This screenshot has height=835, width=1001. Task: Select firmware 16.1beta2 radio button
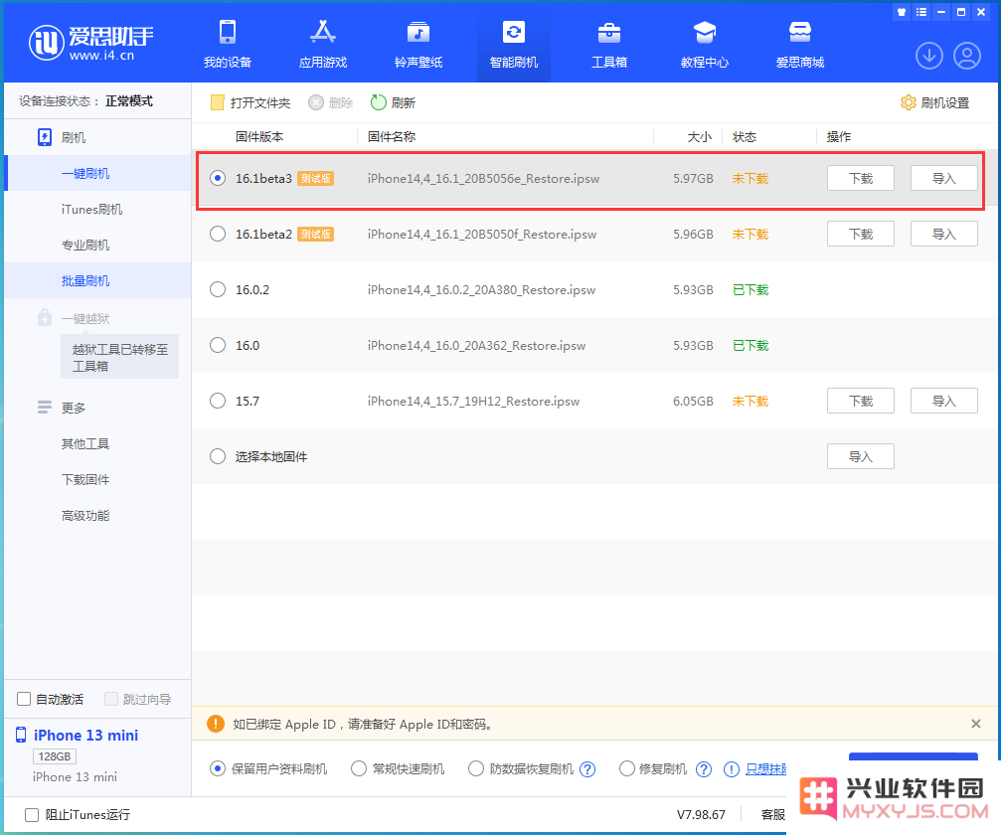(218, 234)
